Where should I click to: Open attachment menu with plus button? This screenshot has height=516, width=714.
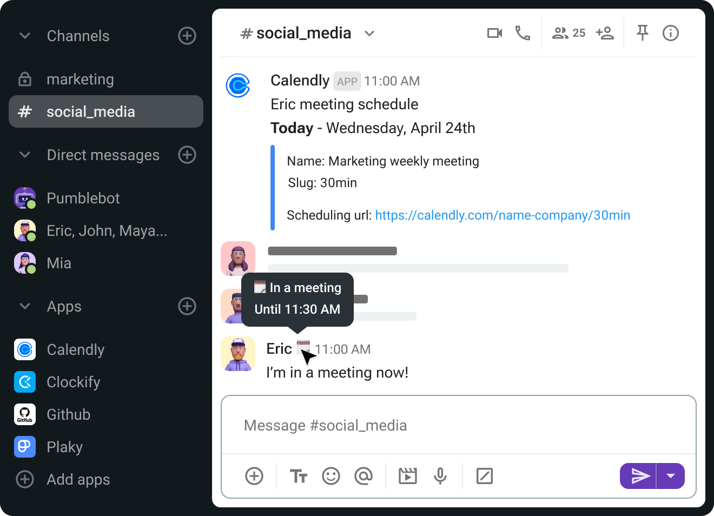click(x=254, y=476)
